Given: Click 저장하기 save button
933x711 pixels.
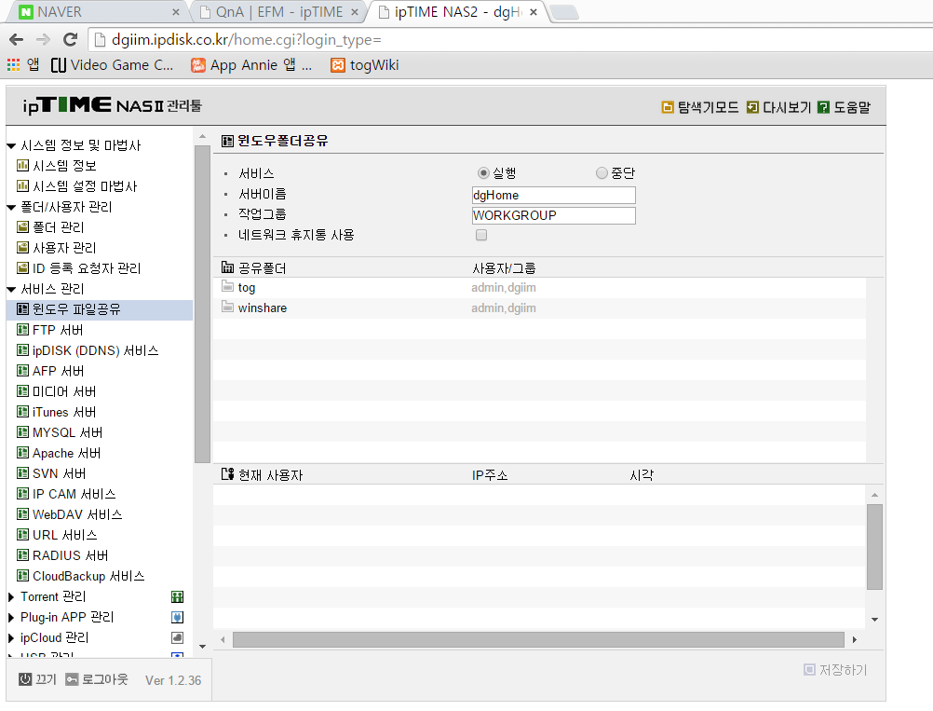Looking at the screenshot, I should pos(835,670).
